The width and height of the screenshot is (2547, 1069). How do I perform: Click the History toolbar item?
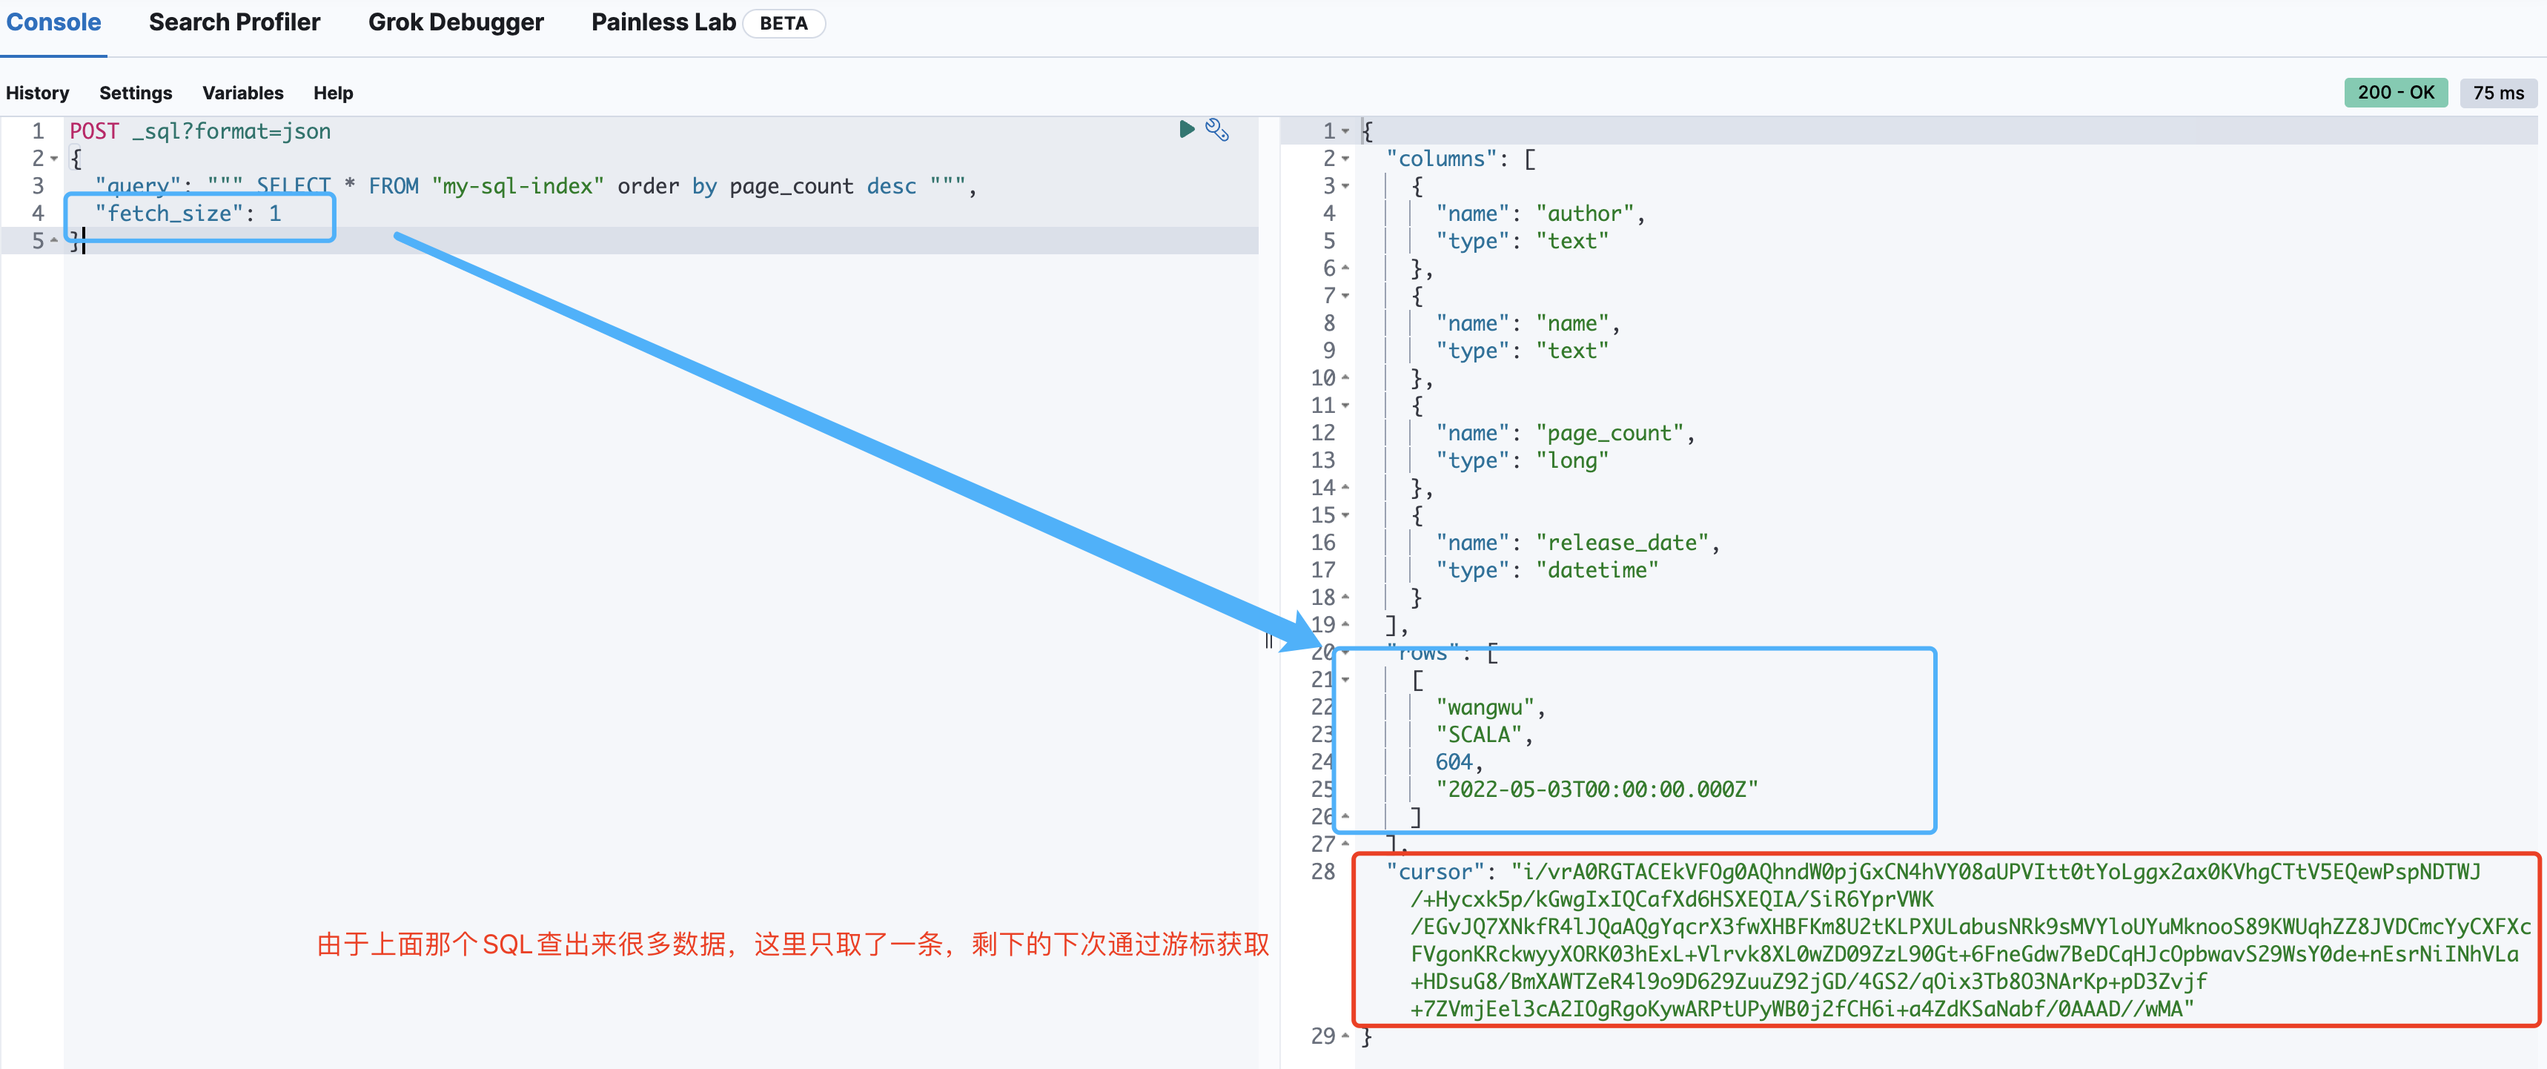(x=37, y=91)
